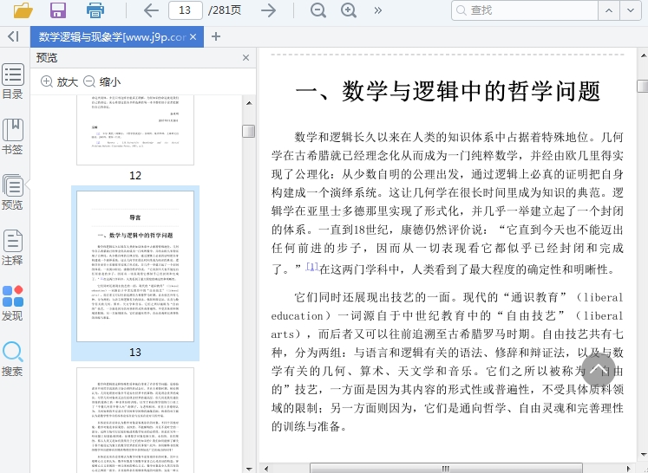Click the open file folder icon
This screenshot has height=473, width=648.
click(x=23, y=10)
